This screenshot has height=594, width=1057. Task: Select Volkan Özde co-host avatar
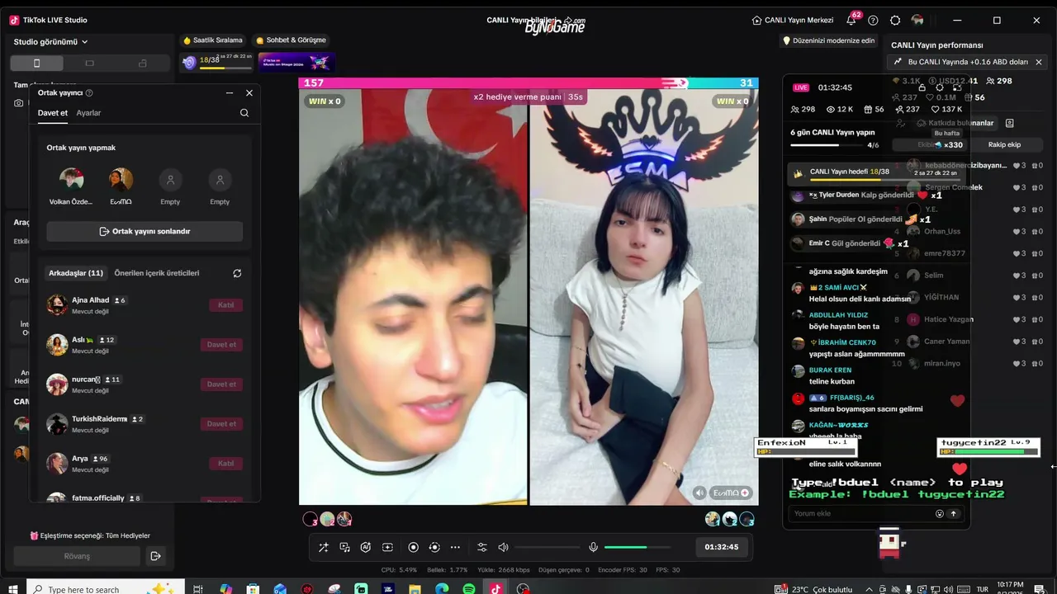tap(71, 180)
